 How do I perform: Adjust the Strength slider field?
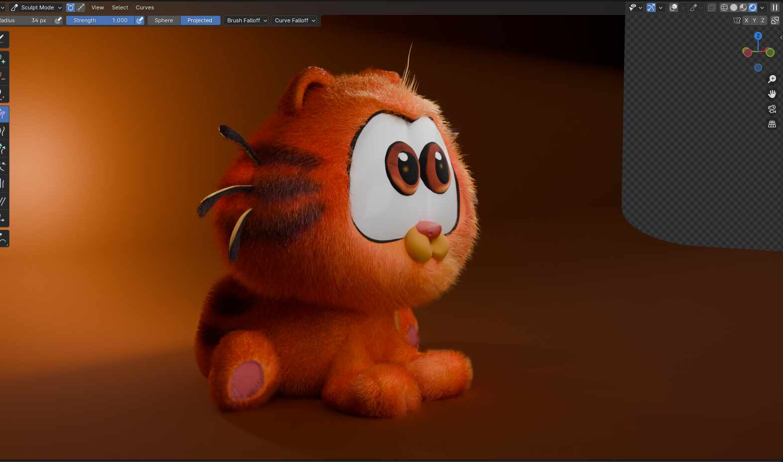100,20
